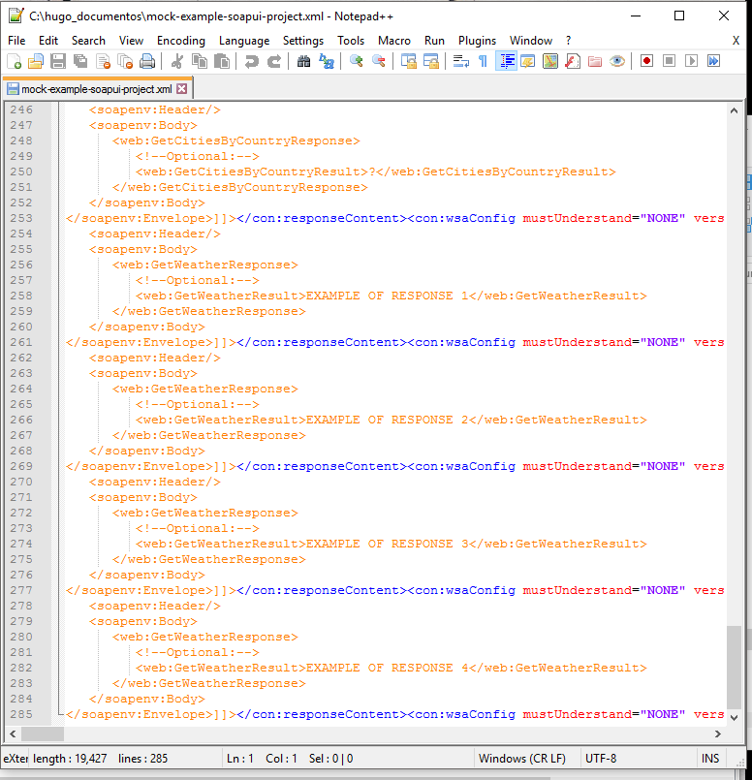Close the current document toolbar icon
Image resolution: width=752 pixels, height=780 pixels.
[103, 61]
